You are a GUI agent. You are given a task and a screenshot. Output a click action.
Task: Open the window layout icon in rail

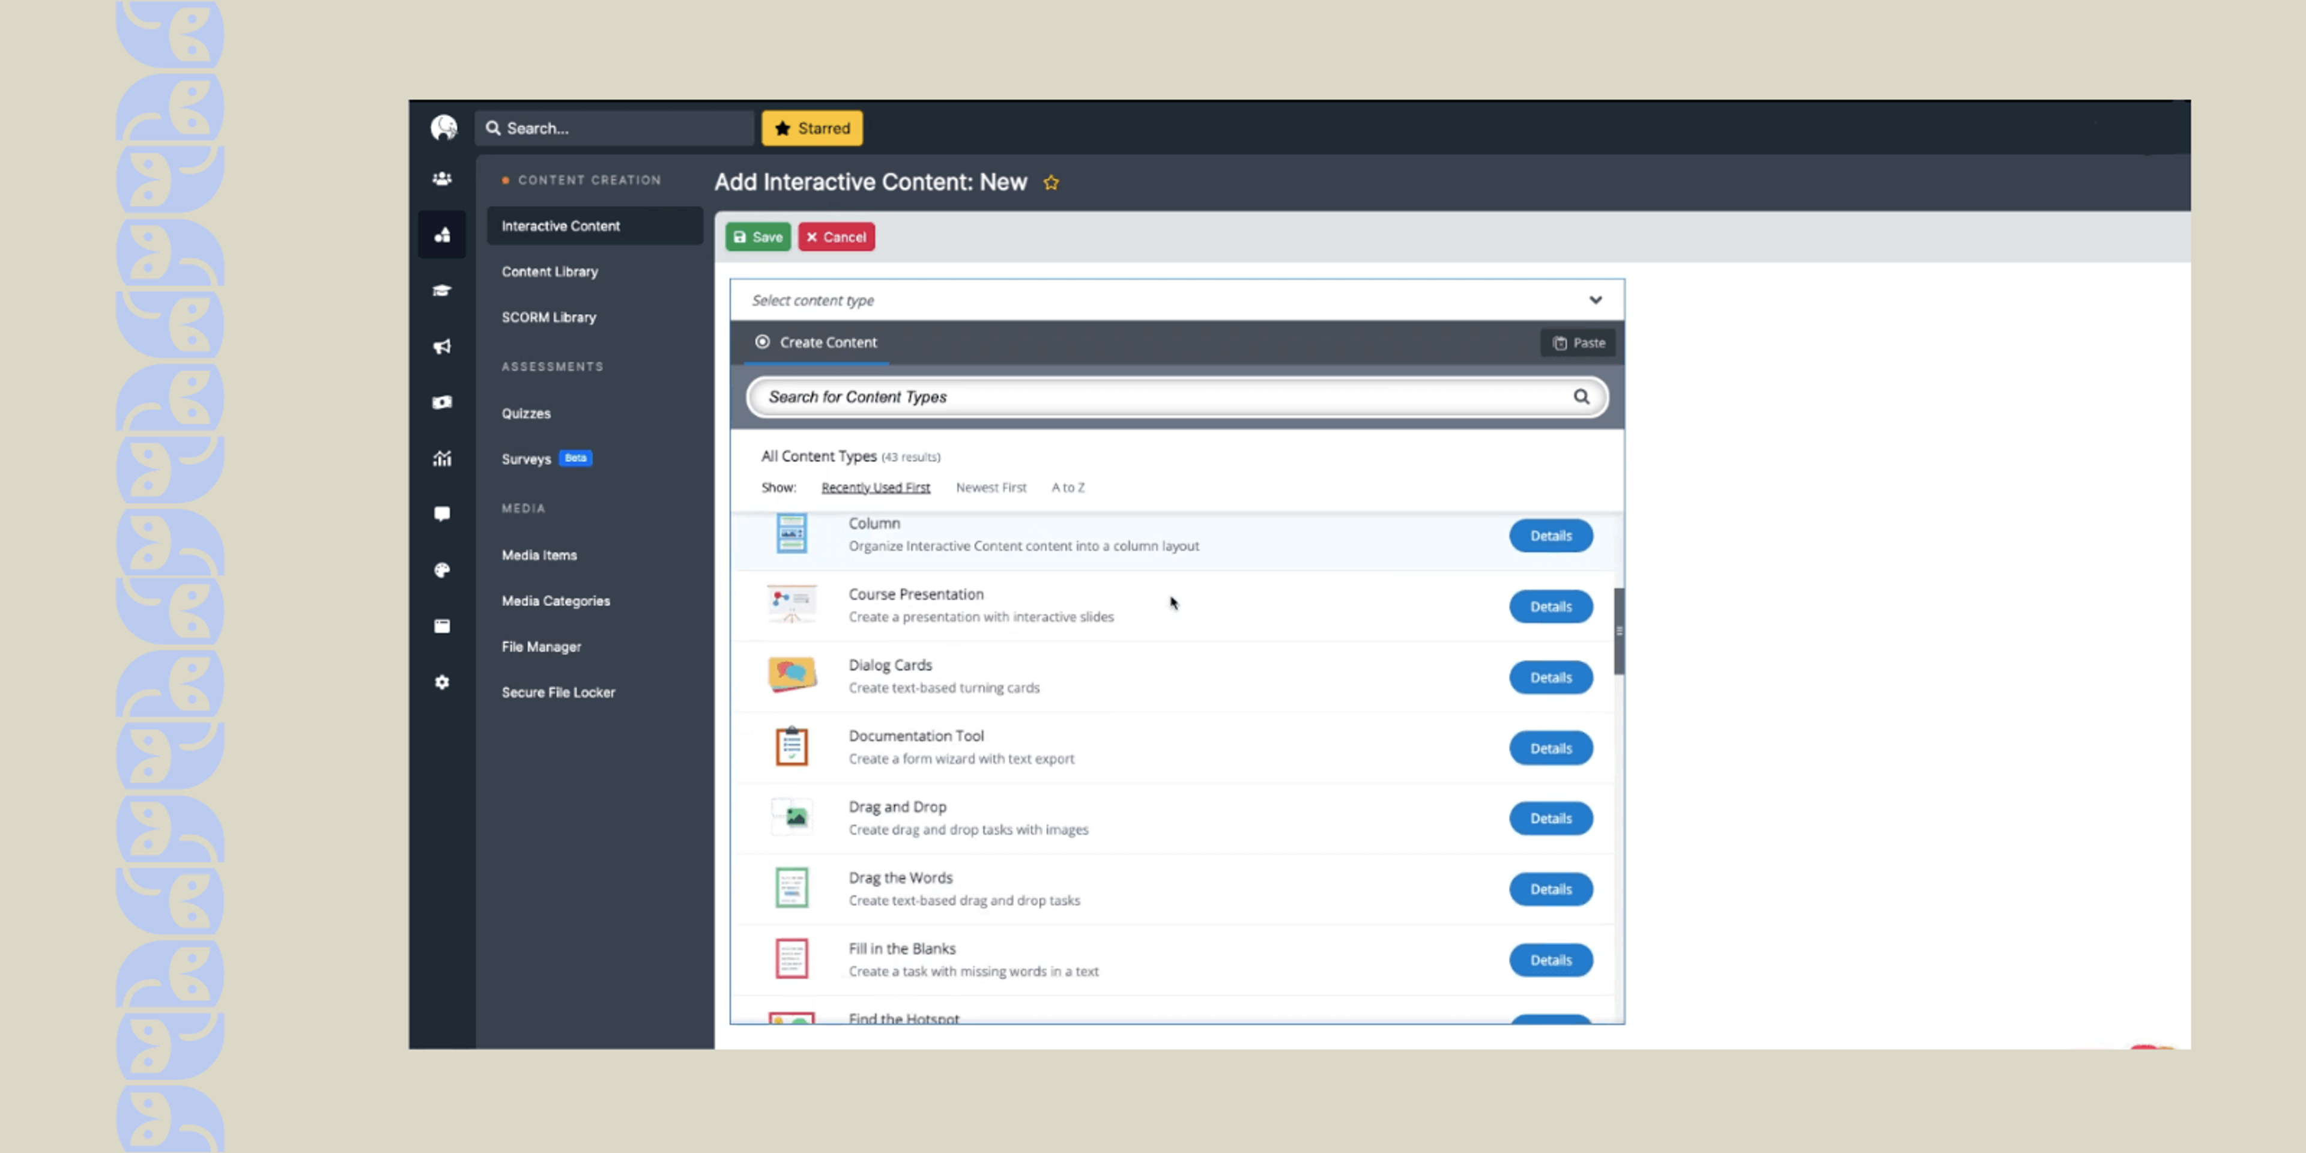pos(442,626)
